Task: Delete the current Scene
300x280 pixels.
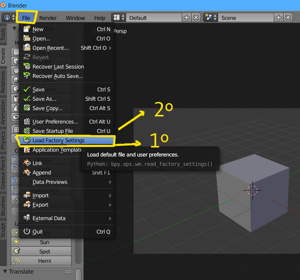Action: coord(288,18)
